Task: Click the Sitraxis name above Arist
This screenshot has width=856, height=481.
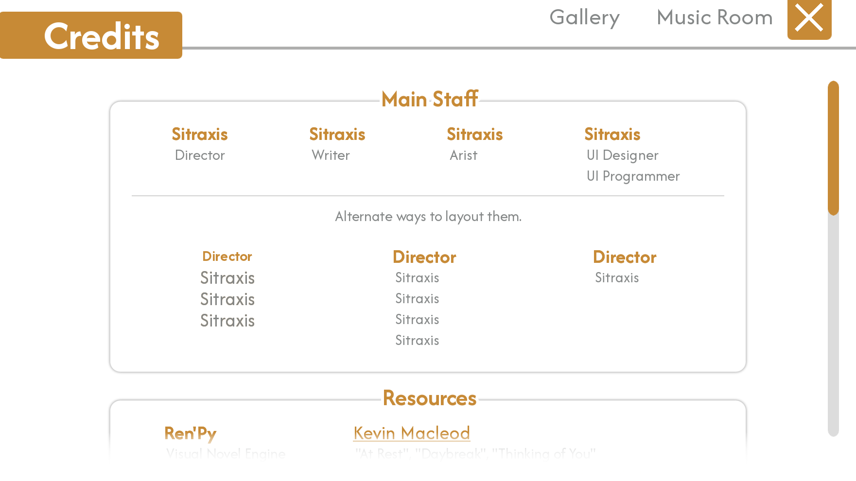Action: click(474, 134)
